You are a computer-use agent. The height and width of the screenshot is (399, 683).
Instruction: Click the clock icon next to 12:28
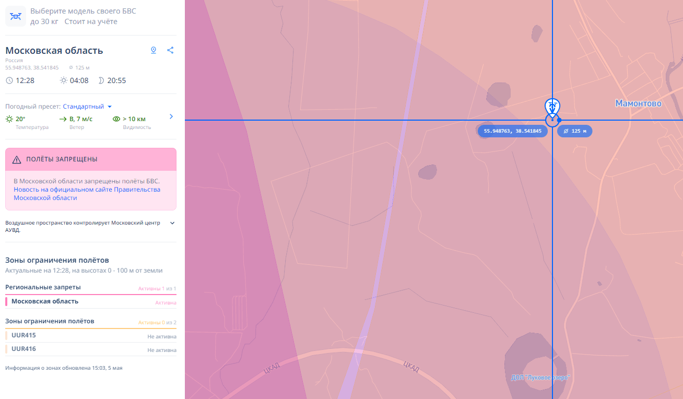coord(9,80)
